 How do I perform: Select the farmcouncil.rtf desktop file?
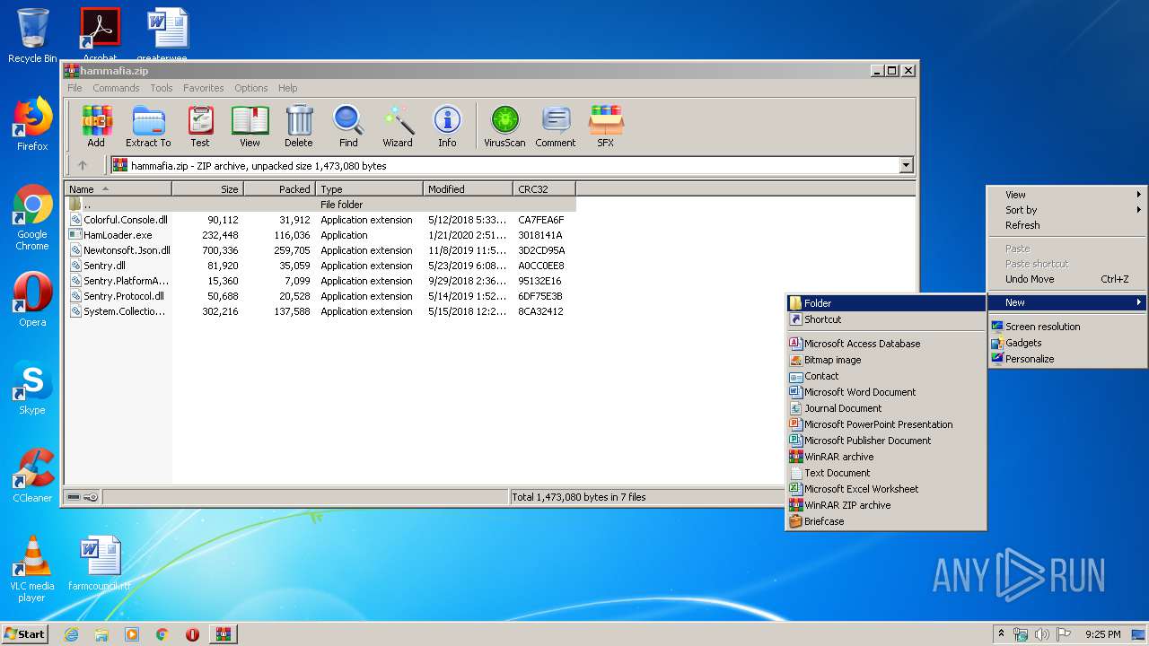100,563
